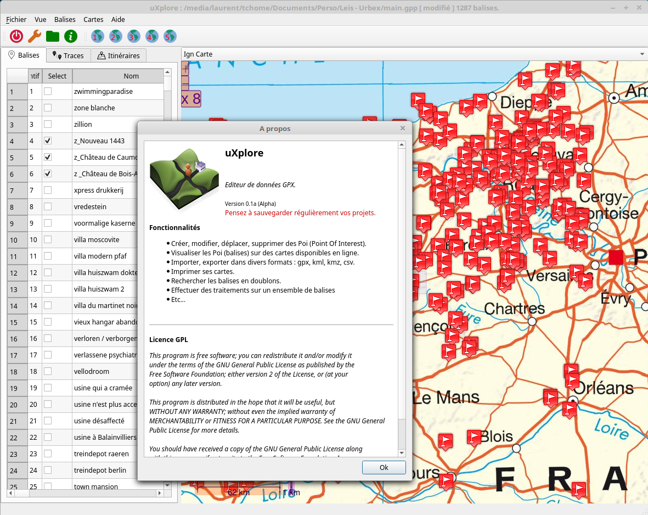The image size is (648, 515).
Task: Select the treindepot berlin entry
Action: tap(100, 471)
